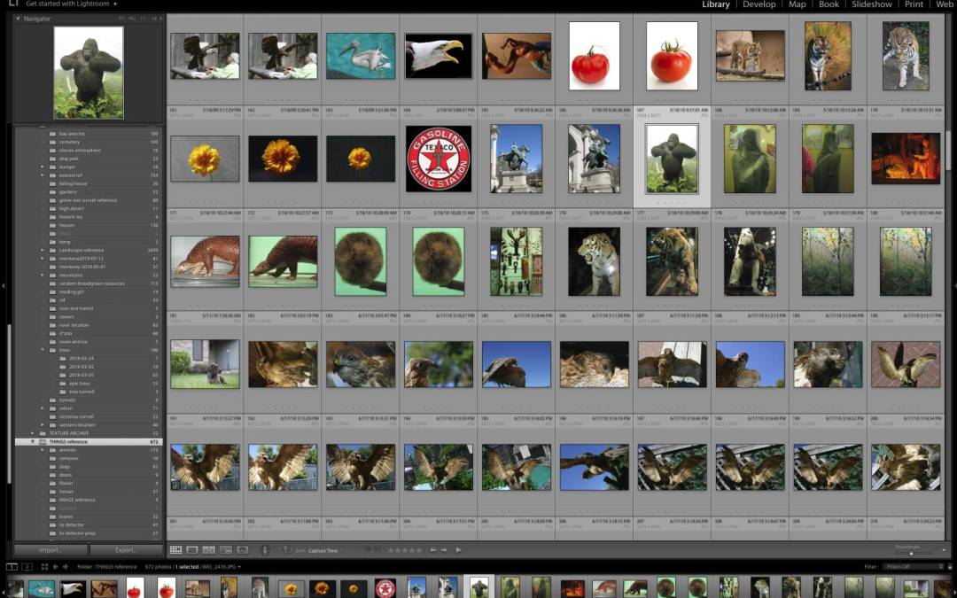Switch to Loupe view in toolbar

pyautogui.click(x=192, y=550)
